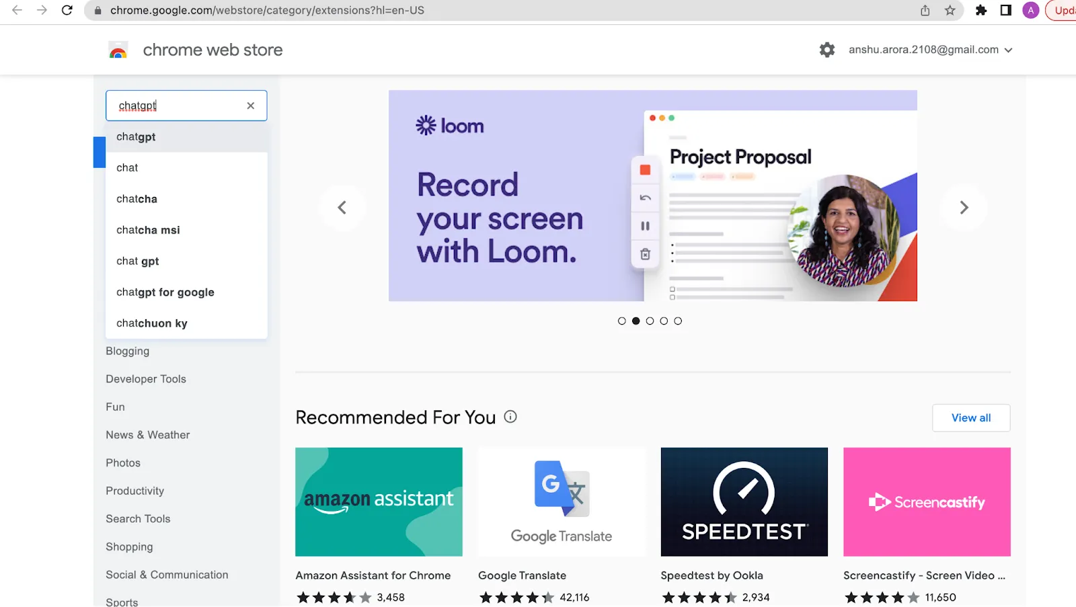Click the browser address bar URL
The width and height of the screenshot is (1076, 607).
click(x=267, y=10)
